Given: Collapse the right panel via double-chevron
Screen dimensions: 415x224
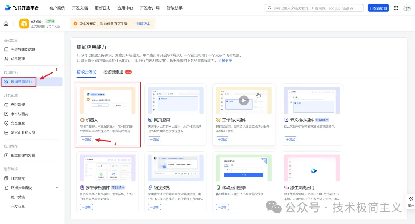Looking at the screenshot, I should tap(411, 198).
